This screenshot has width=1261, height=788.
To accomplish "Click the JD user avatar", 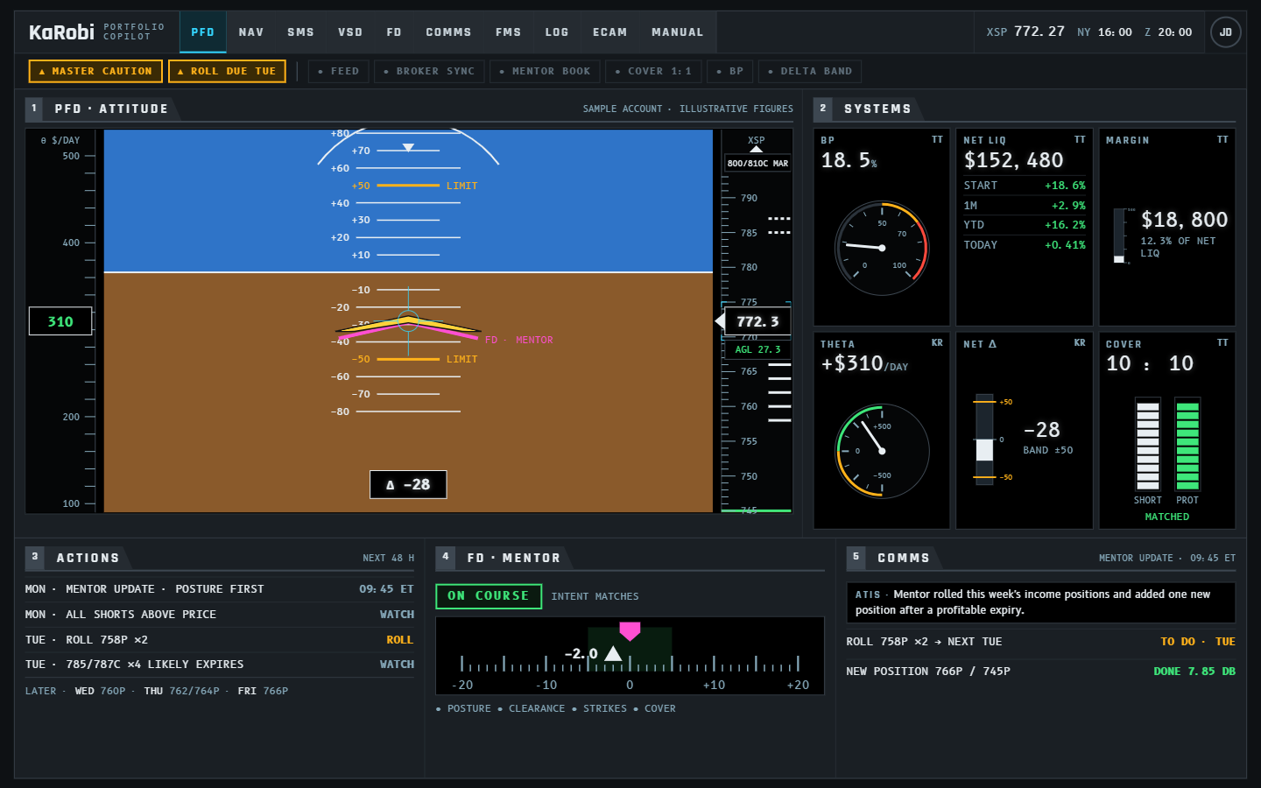I will 1225,32.
